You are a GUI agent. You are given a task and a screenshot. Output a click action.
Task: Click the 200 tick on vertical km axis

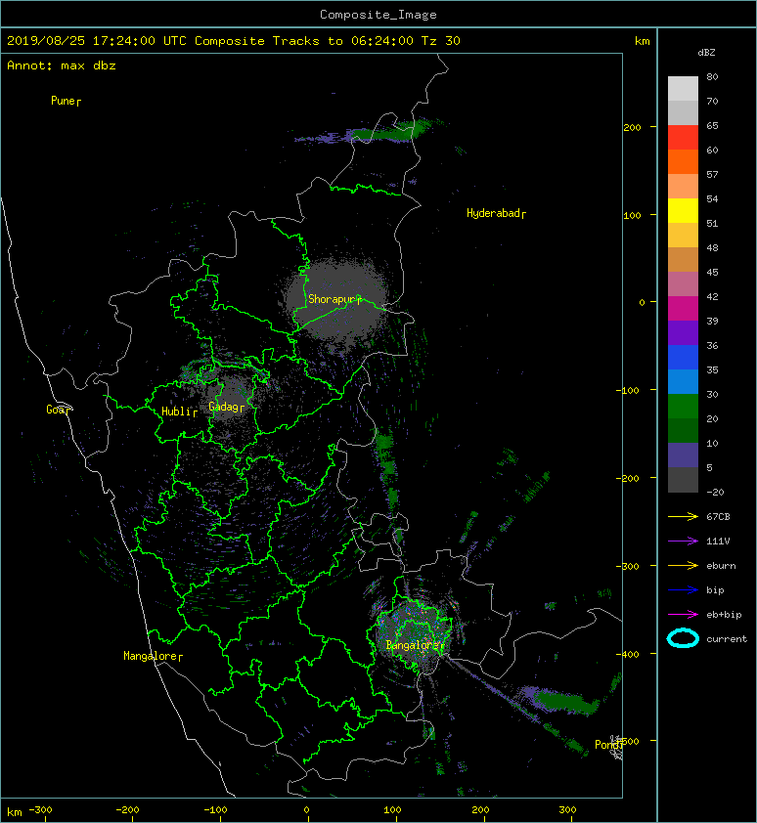(633, 127)
